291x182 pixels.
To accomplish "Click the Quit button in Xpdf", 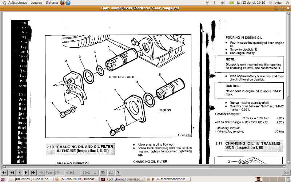I will point(286,173).
